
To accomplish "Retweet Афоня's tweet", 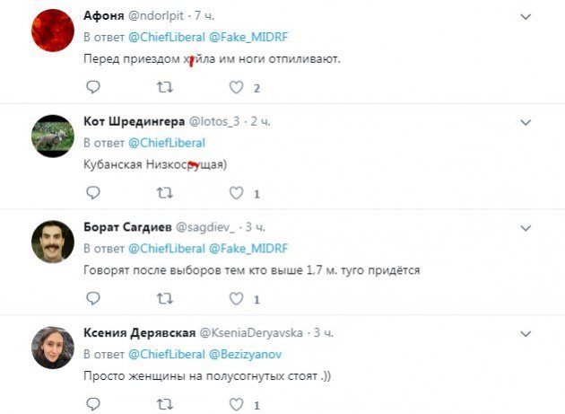I will (x=165, y=87).
